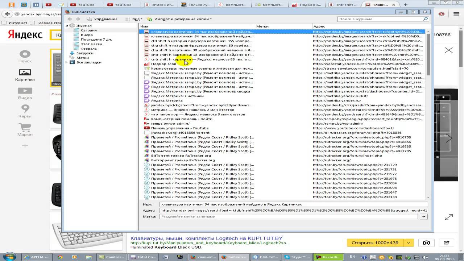Select метрика — Яндекс history row
Viewport: 464px width, 261px height.
[283, 110]
